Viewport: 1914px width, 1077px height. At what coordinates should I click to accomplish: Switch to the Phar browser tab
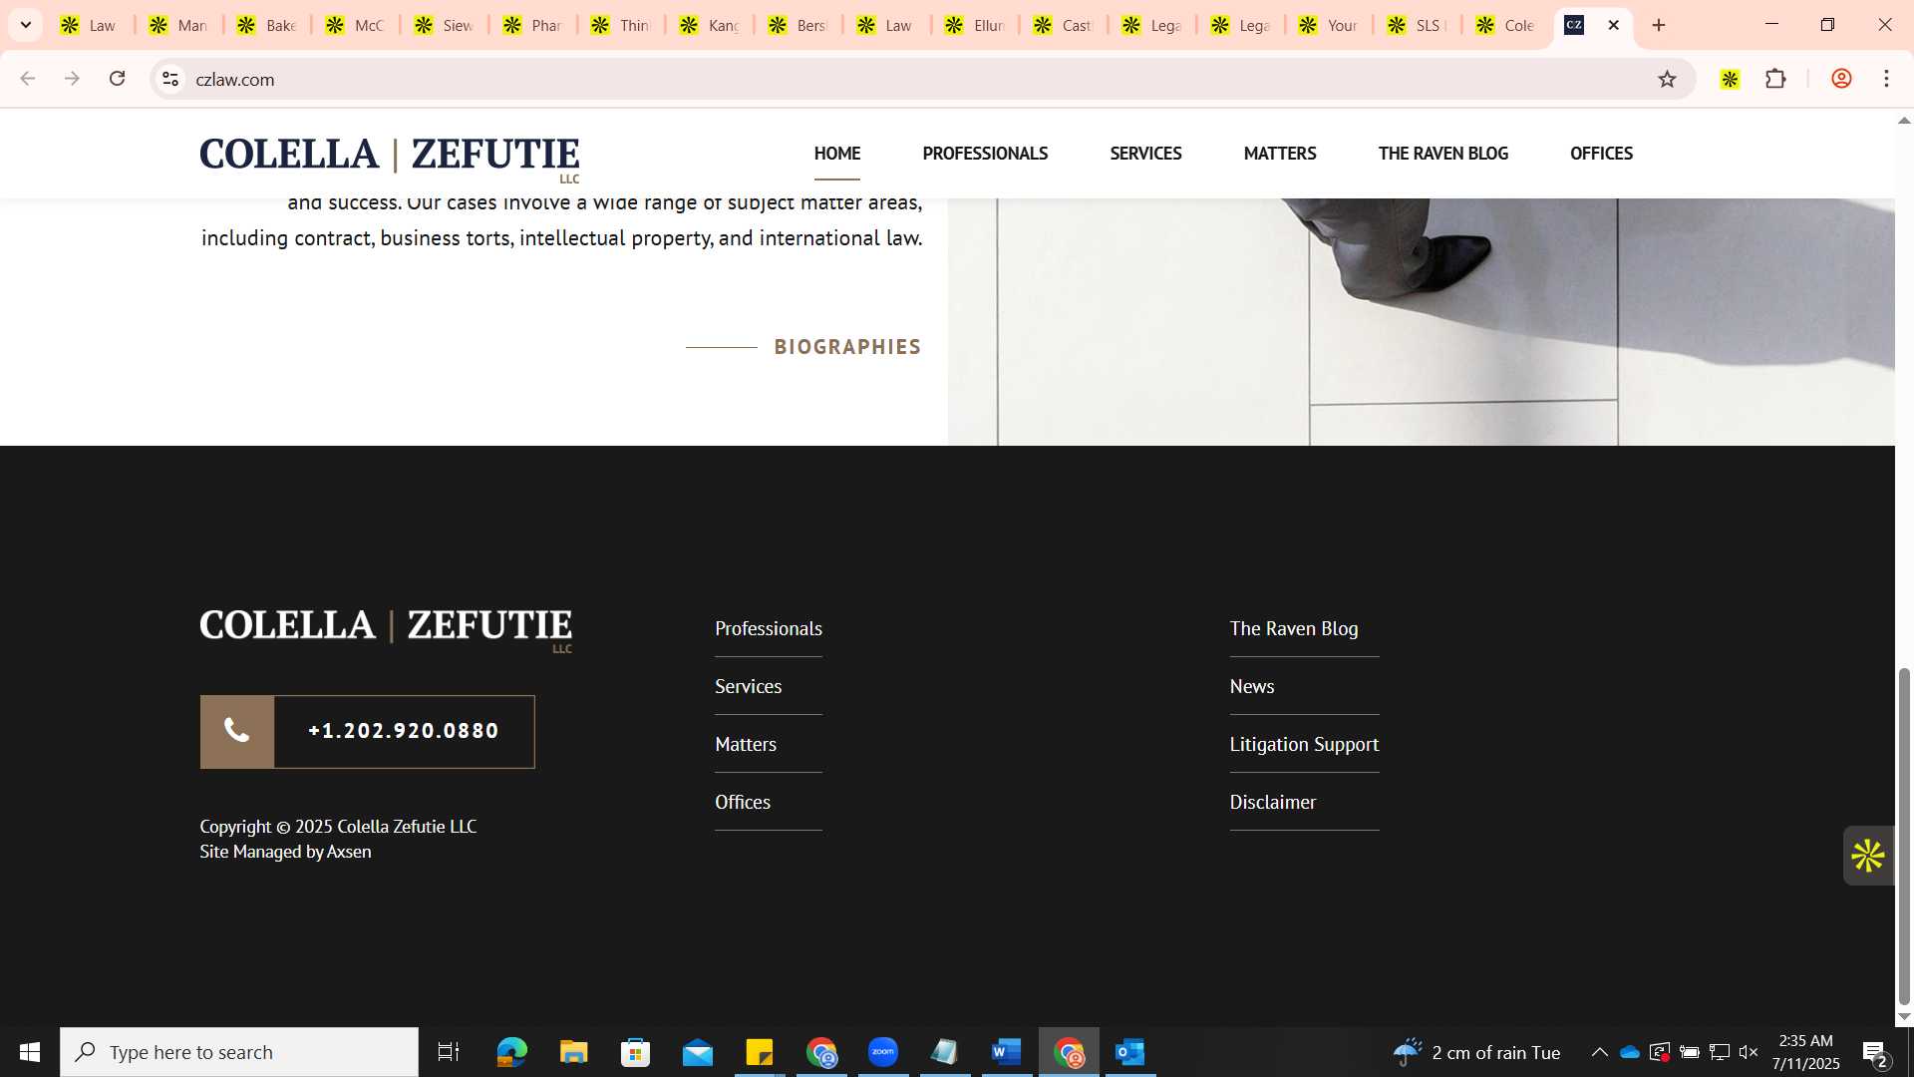point(532,25)
